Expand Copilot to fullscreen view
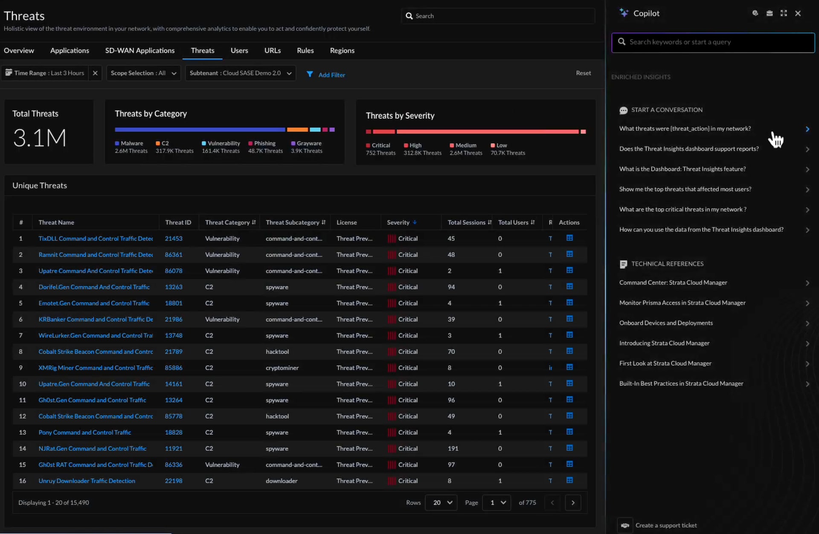Screen dimensions: 819x534 click(784, 13)
